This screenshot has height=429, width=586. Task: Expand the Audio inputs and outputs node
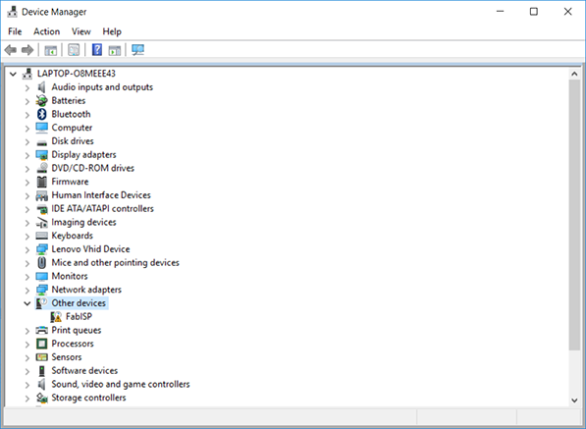click(27, 87)
